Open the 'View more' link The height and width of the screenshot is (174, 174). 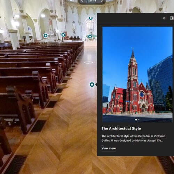109,148
